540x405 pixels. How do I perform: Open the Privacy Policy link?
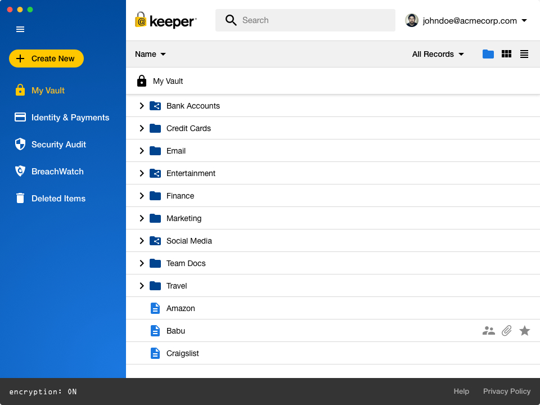click(x=507, y=391)
